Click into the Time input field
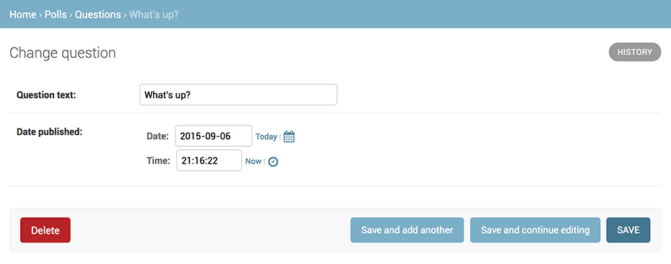This screenshot has width=671, height=264. click(x=209, y=161)
